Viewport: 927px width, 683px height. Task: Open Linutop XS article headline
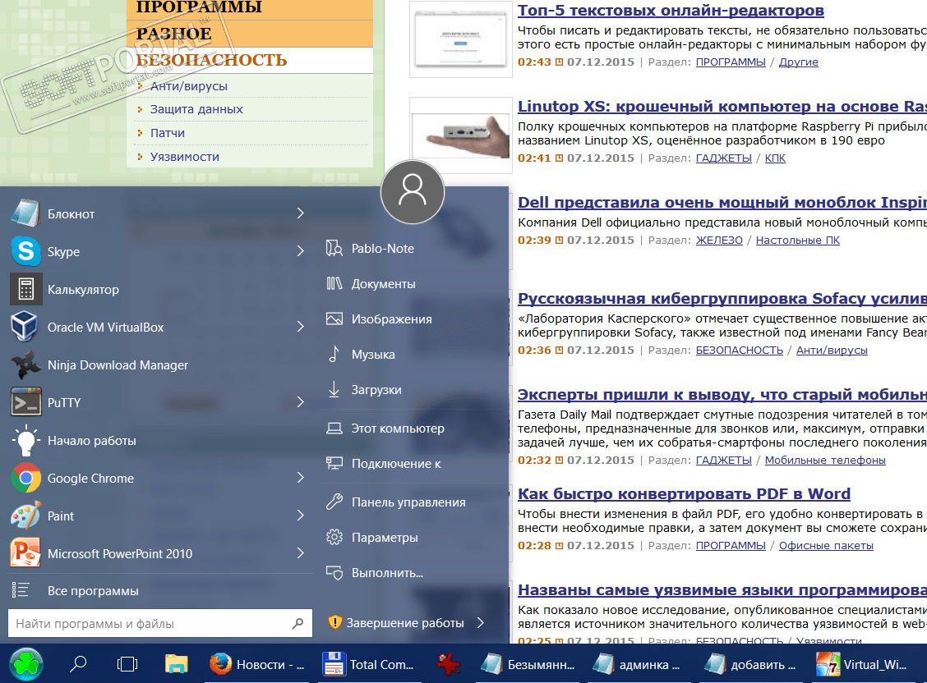point(722,106)
